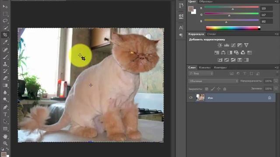Add a Channel Mixer adjustment (circles icon)
The image size is (280, 157).
point(243,52)
